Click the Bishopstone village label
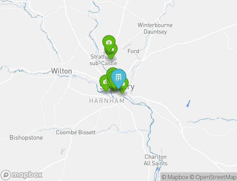237x181 pixels. (26, 138)
